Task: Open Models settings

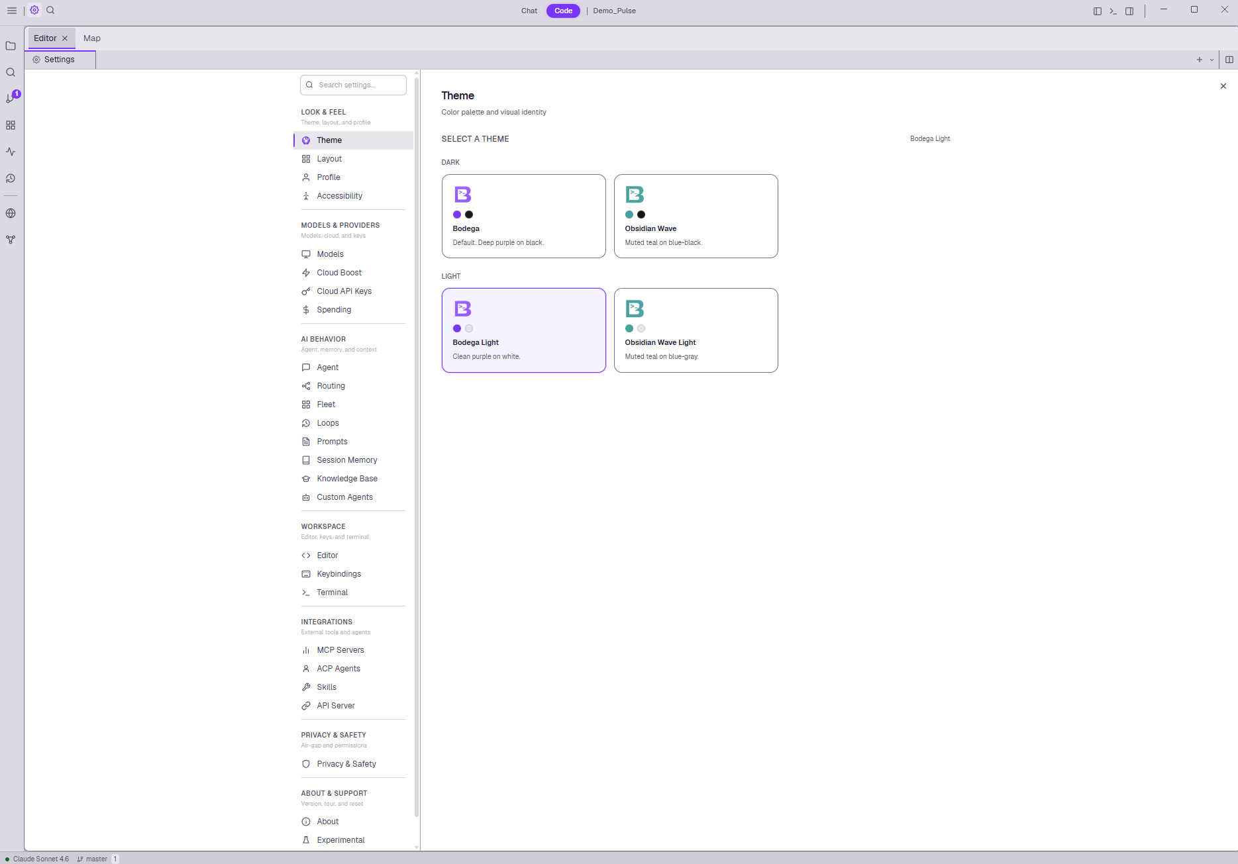Action: coord(353,254)
